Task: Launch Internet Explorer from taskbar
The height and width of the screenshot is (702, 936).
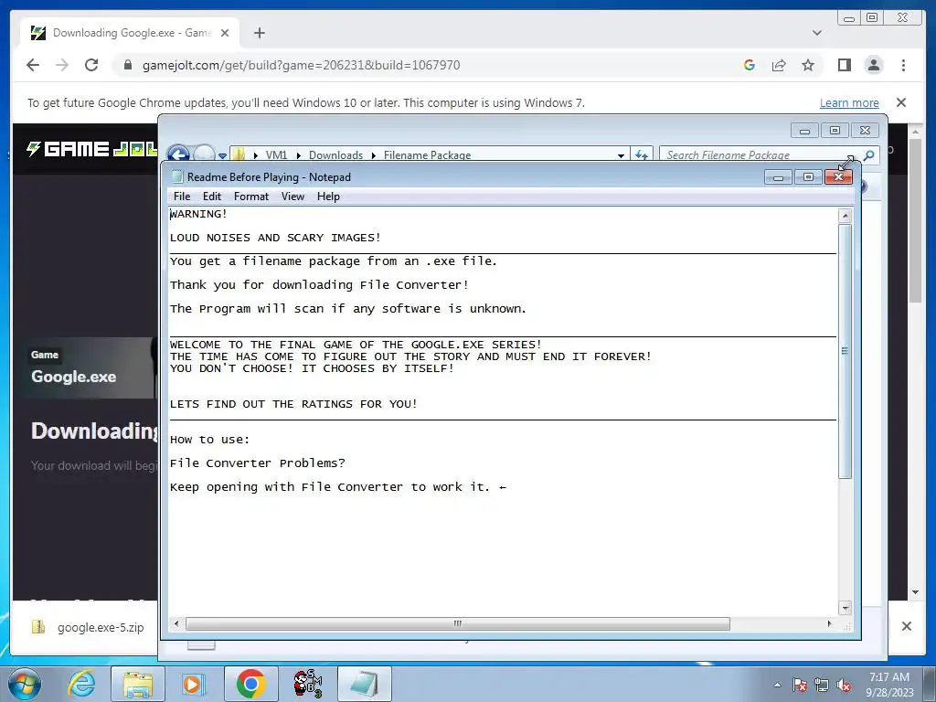Action: coord(81,684)
